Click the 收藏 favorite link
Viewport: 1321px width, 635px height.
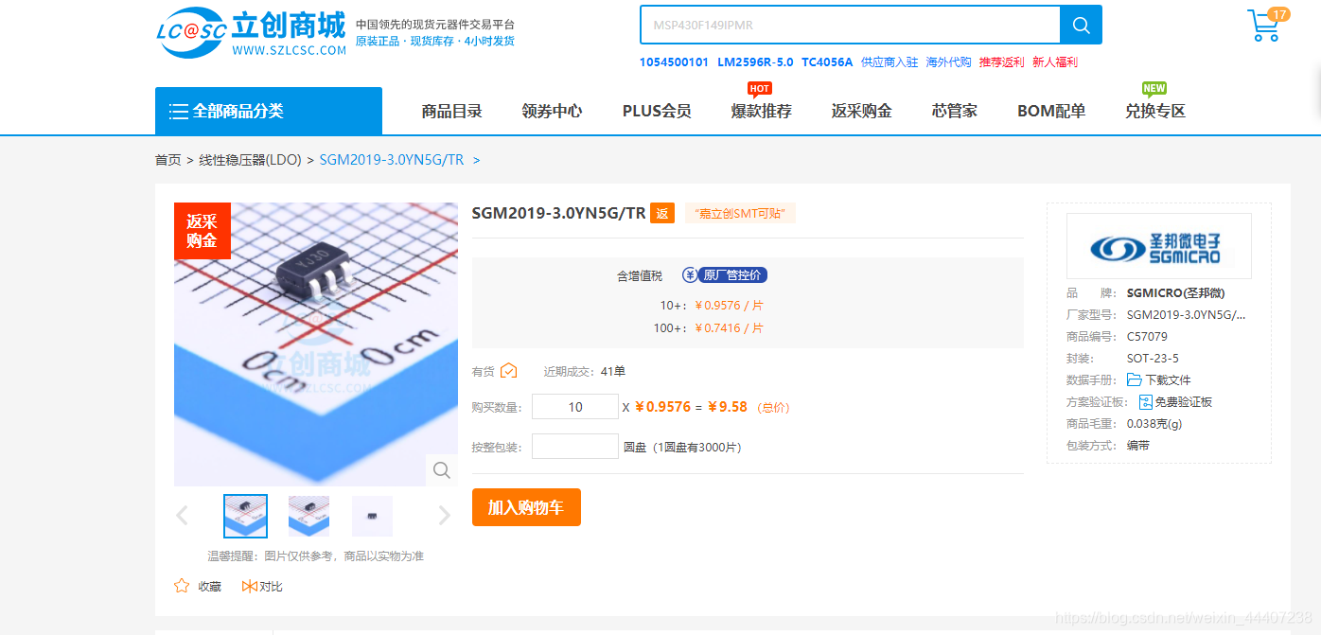pyautogui.click(x=209, y=587)
